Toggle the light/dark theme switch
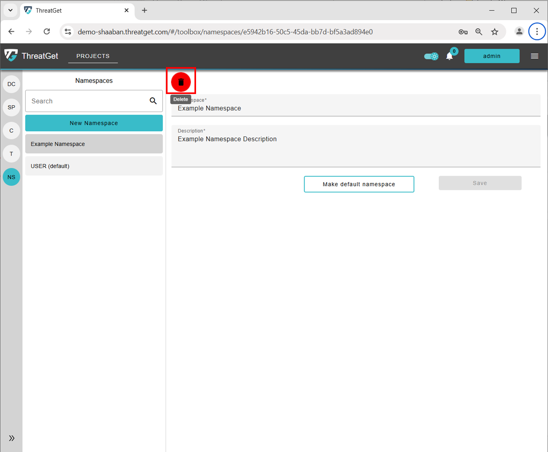Image resolution: width=548 pixels, height=452 pixels. click(431, 56)
